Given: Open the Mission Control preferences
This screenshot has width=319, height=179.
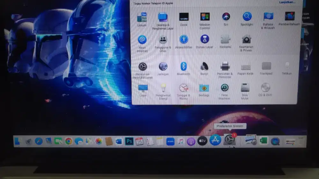Looking at the screenshot, I should 205,17.
